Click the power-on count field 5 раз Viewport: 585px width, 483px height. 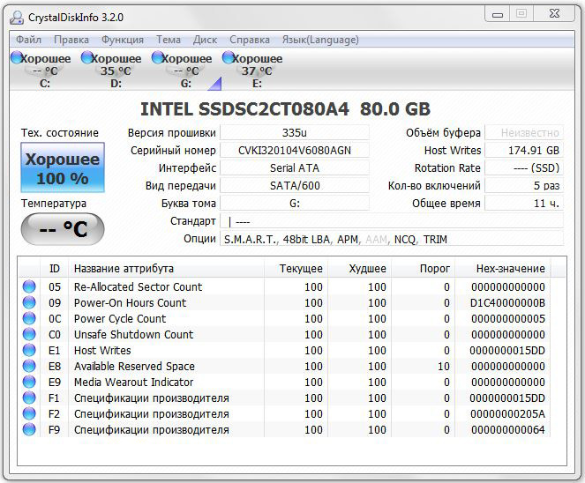coord(524,186)
